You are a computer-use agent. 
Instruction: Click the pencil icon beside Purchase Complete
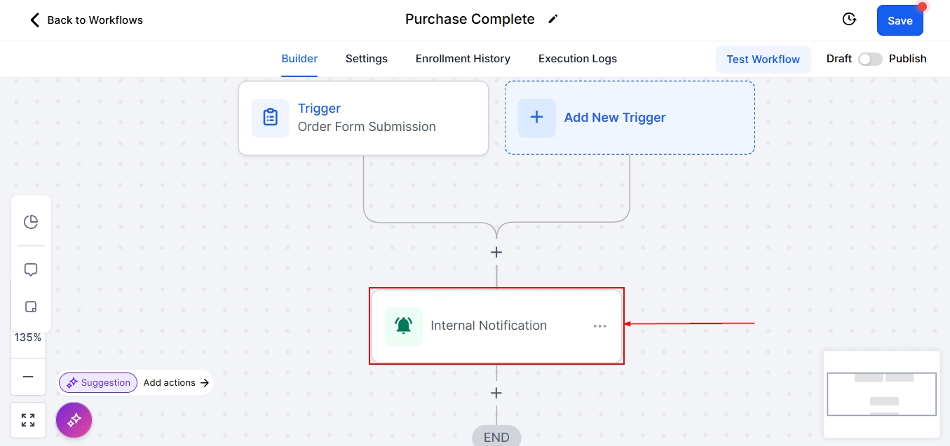[553, 20]
